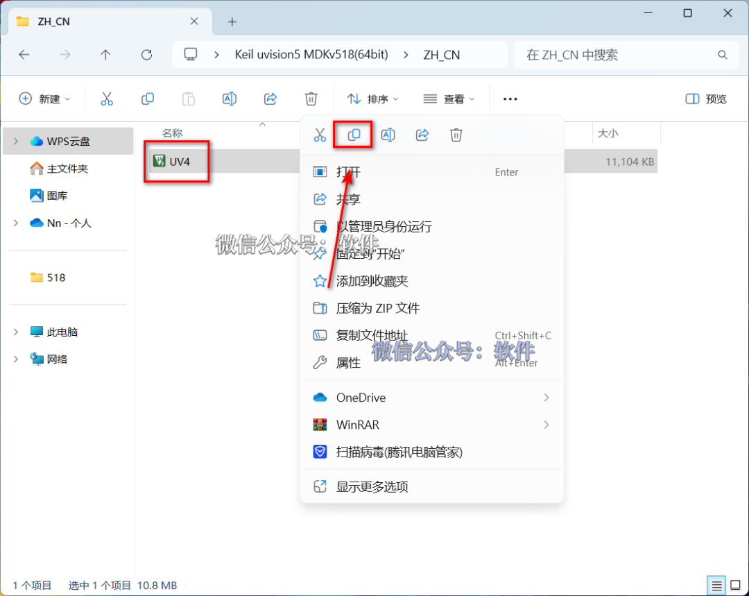Open WPS云盘 in the sidebar

(68, 141)
